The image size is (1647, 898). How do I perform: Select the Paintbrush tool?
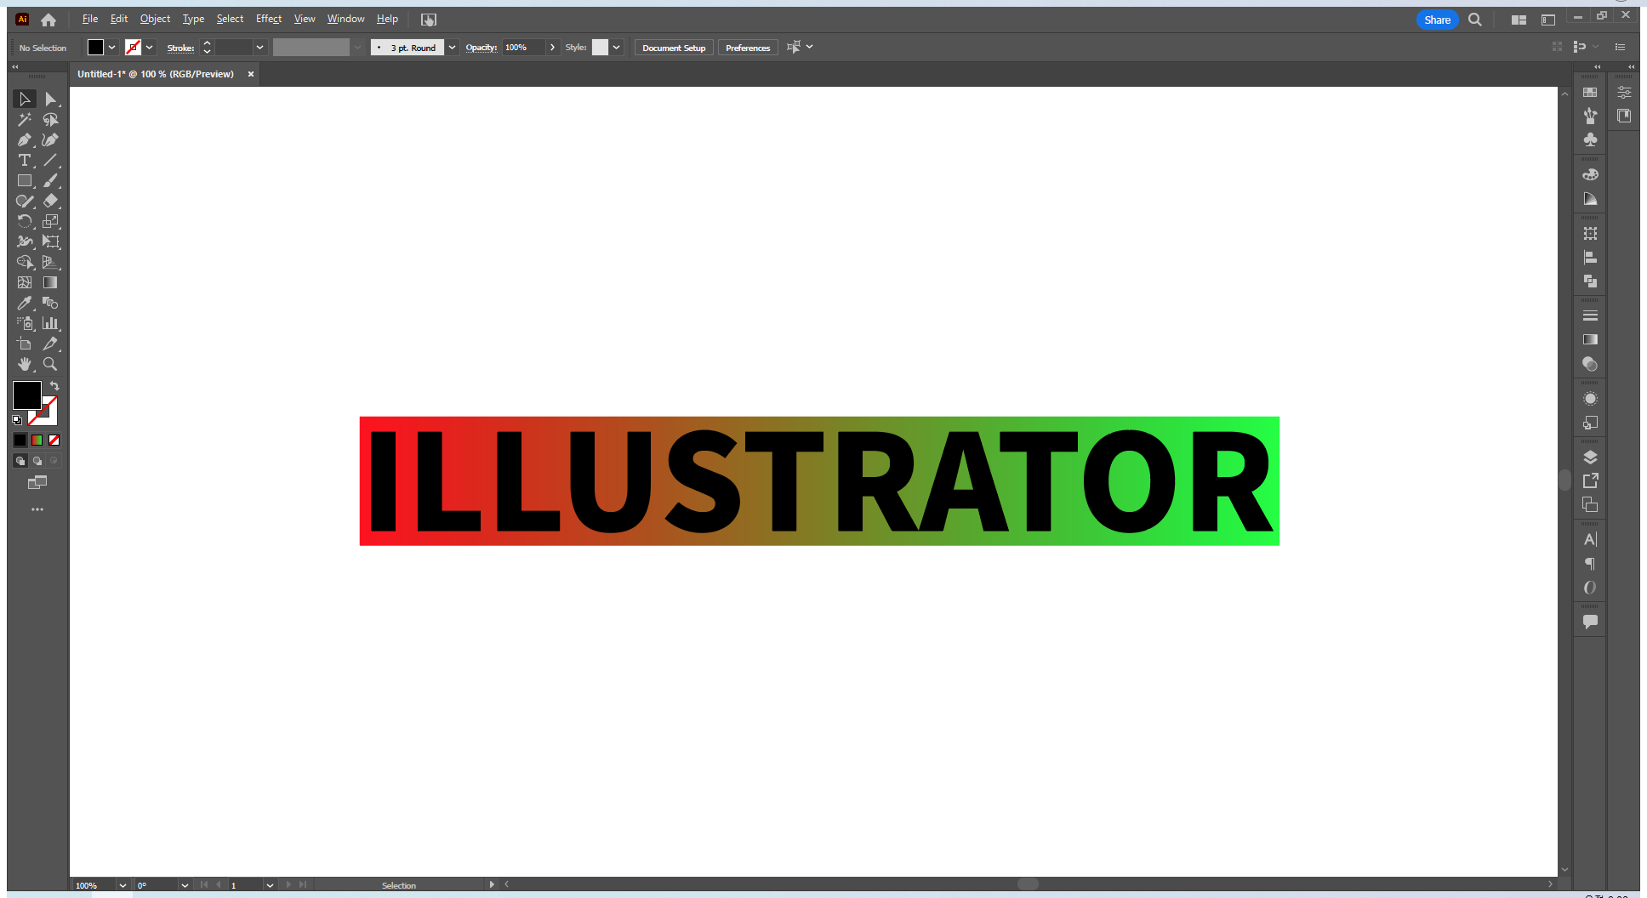coord(51,181)
